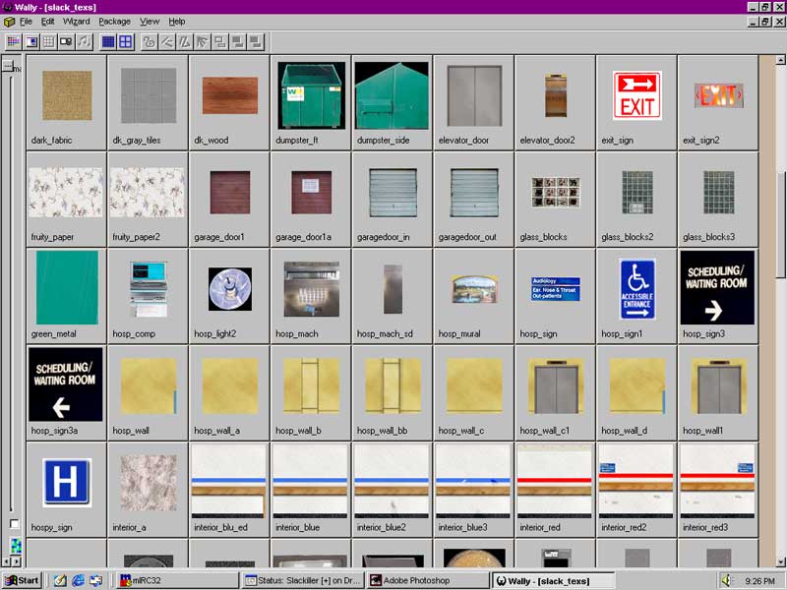This screenshot has height=590, width=787.
Task: Switch to the four-pane tiled view icon
Action: click(125, 41)
